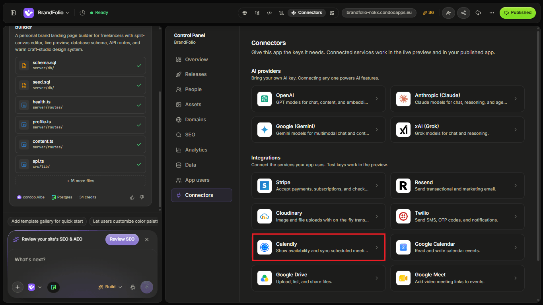Click the microphone voice input icon
543x305 pixels.
pyautogui.click(x=133, y=287)
